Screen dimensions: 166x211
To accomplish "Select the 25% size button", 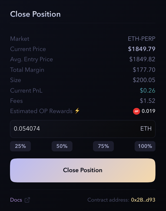I will [21, 146].
